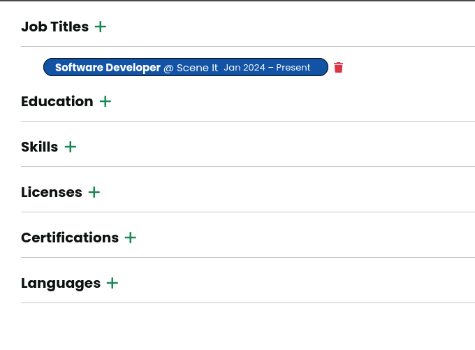Screen dimensions: 475x350
Task: Select the 'Jan 2024 – Present' date range
Action: (267, 68)
